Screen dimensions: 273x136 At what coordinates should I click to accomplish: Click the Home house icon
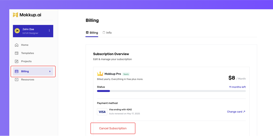17,45
